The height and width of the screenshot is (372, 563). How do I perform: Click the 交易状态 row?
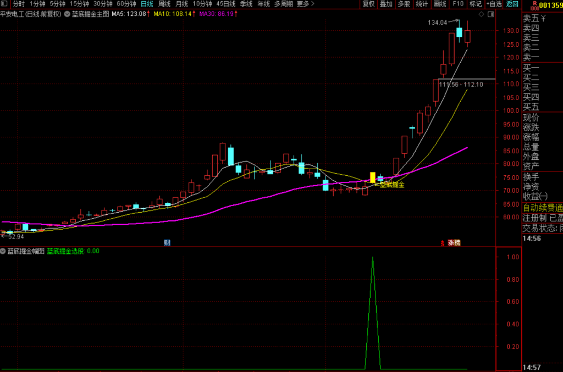[543, 228]
